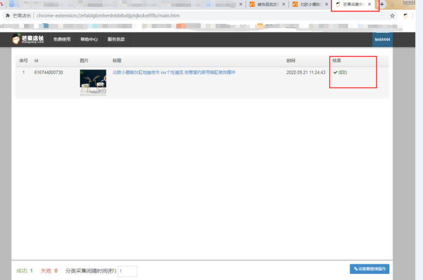Close the 装饰品批发 tab
This screenshot has height=280, width=423.
pos(283,4)
